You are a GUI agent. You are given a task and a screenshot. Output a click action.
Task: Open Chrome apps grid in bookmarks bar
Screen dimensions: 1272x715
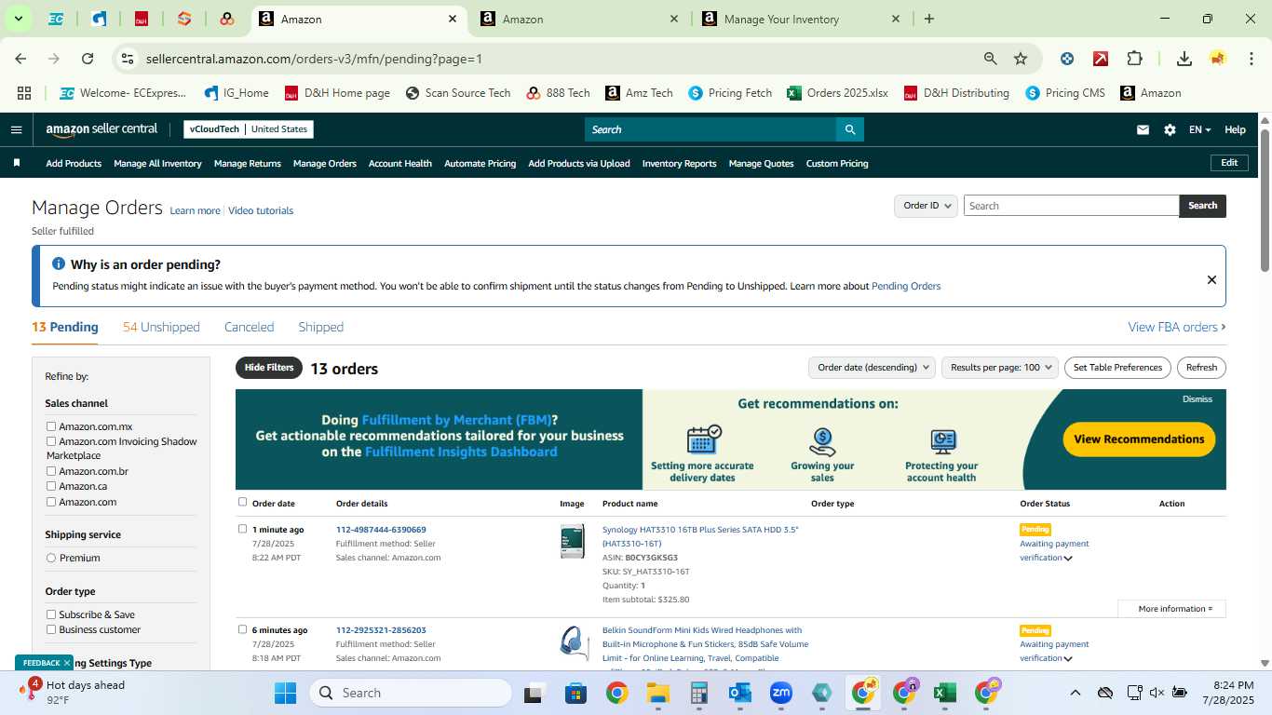(x=24, y=93)
